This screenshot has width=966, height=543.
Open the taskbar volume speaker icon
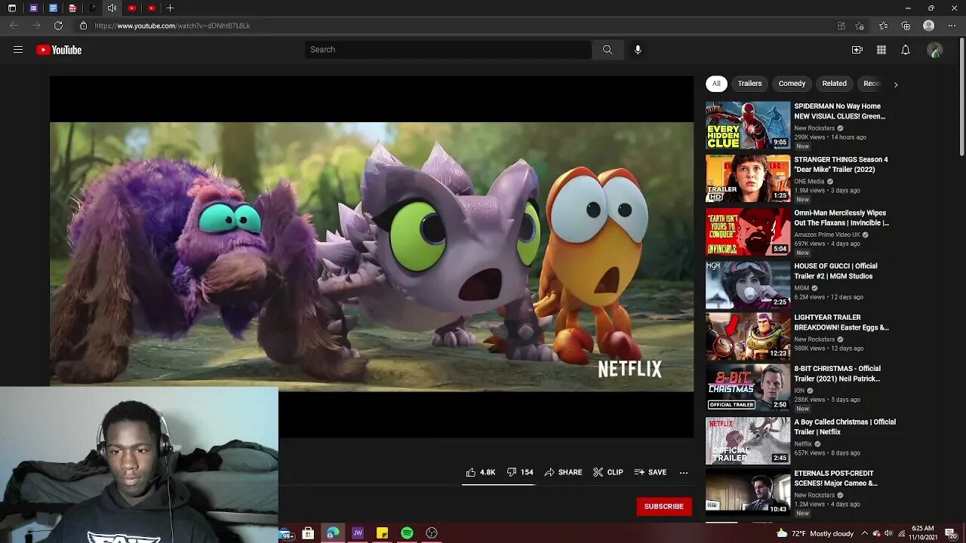click(888, 533)
